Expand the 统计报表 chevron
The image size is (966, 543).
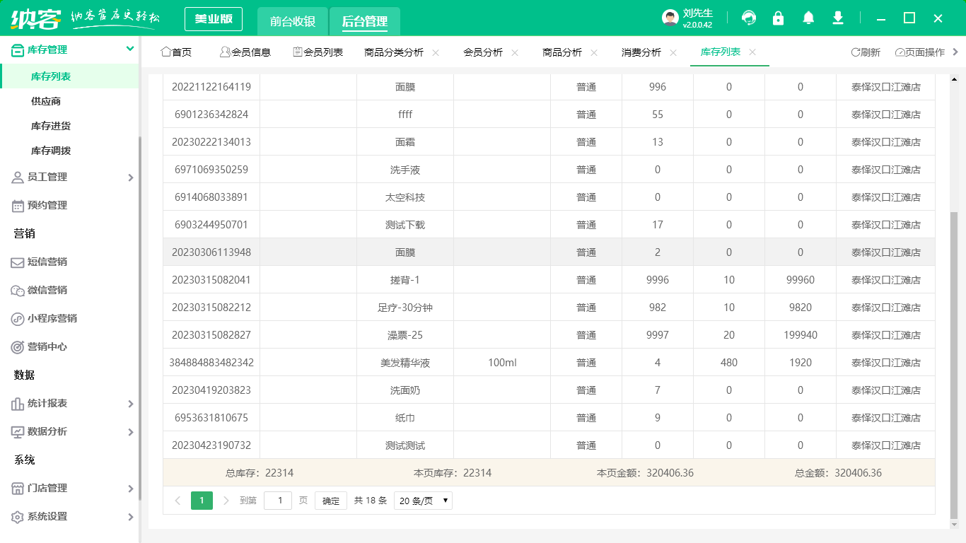(x=130, y=404)
